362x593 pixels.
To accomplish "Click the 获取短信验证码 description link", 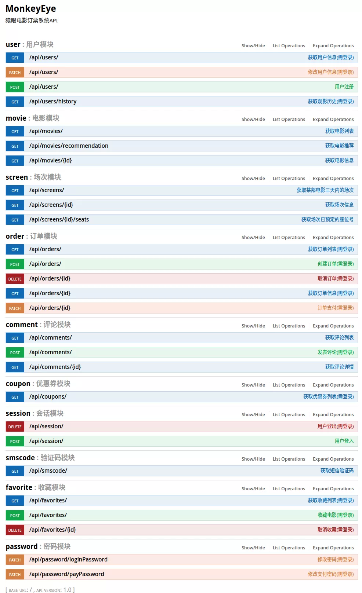I will [337, 471].
